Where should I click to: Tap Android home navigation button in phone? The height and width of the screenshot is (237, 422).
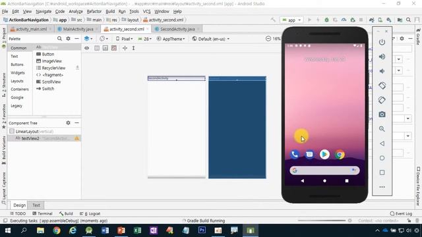pos(324,181)
